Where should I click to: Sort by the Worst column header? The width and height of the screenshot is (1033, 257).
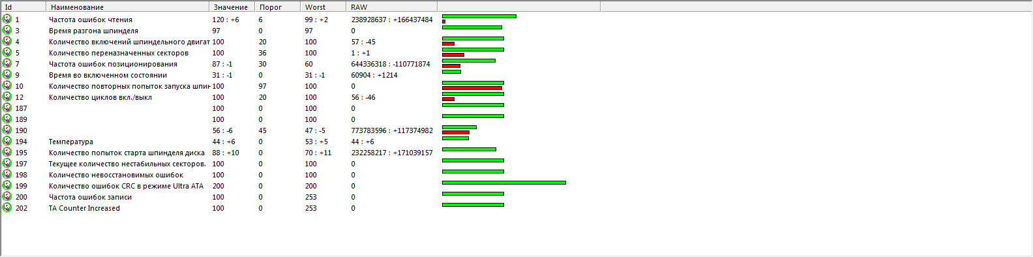323,7
